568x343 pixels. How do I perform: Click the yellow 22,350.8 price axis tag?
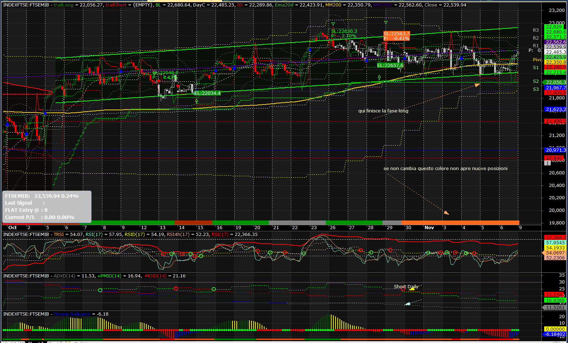[555, 62]
